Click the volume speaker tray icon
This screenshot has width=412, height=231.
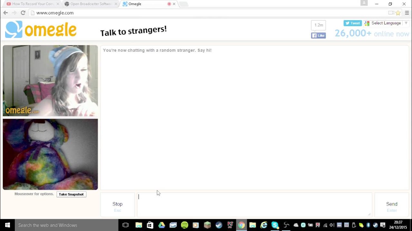332,225
